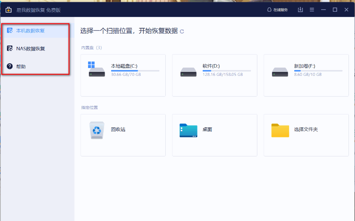This screenshot has width=355, height=221.
Task: Click the C: drive Windows disk icon
Action: (97, 69)
